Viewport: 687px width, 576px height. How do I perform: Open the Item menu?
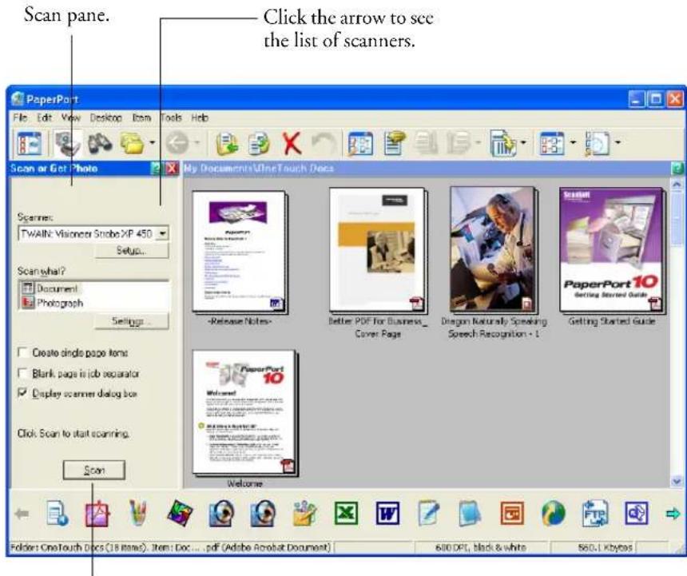pyautogui.click(x=141, y=117)
